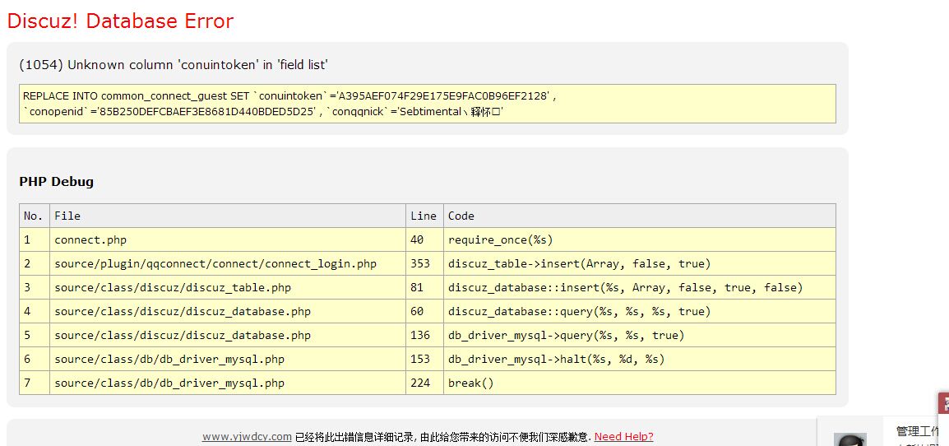Open the www.yjwdcy.com link
This screenshot has width=949, height=446.
tap(247, 437)
